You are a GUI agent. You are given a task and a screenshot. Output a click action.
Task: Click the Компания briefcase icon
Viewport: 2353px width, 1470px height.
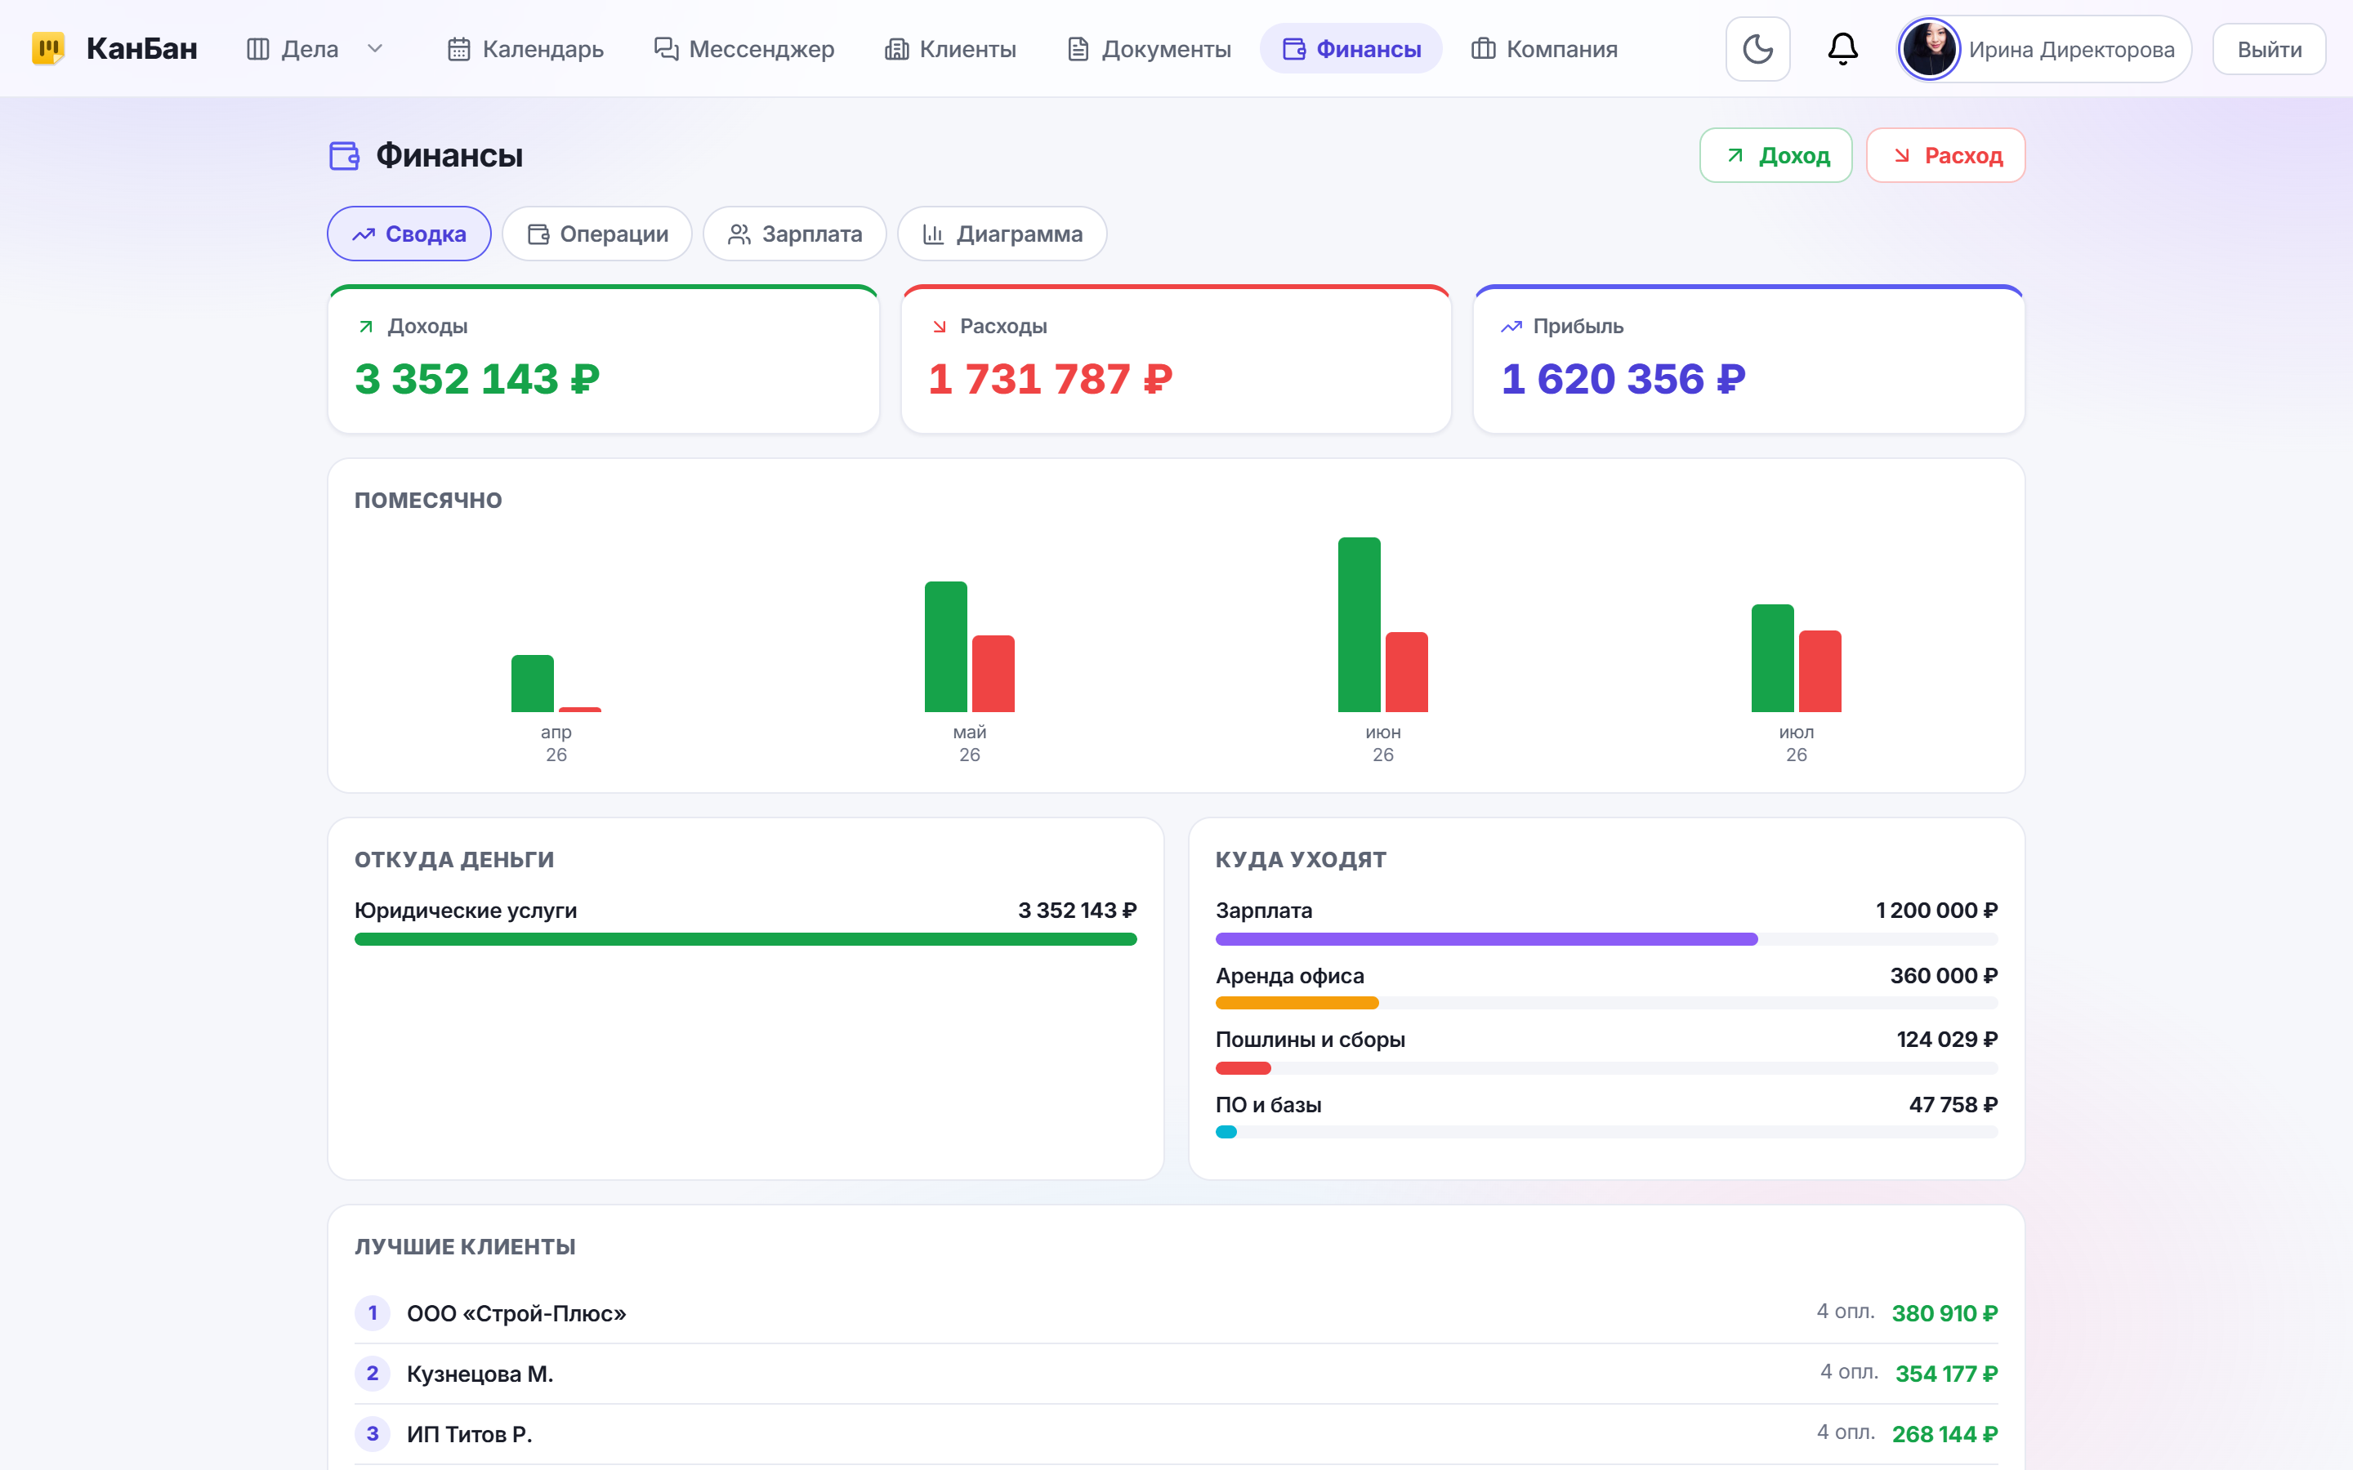[x=1483, y=49]
